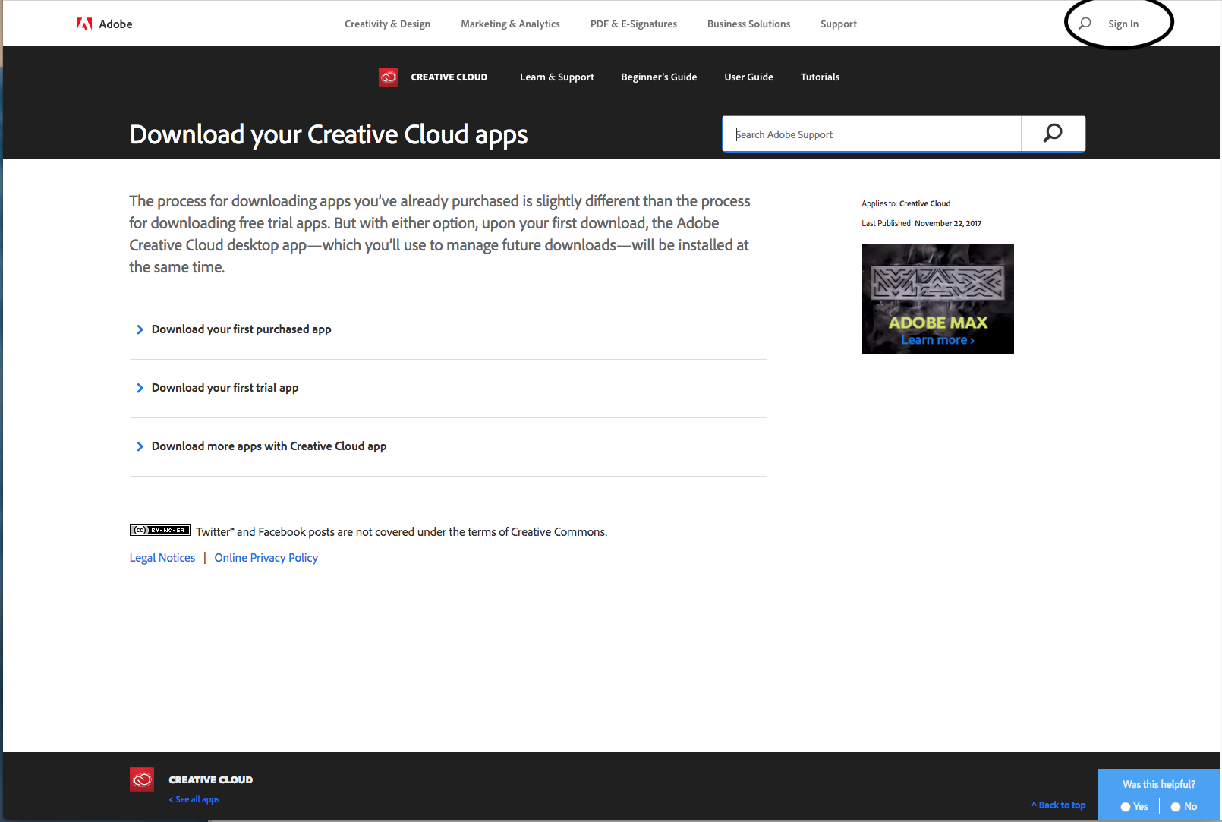Select the No radio for Was this helpful
1222x822 pixels.
pos(1176,807)
